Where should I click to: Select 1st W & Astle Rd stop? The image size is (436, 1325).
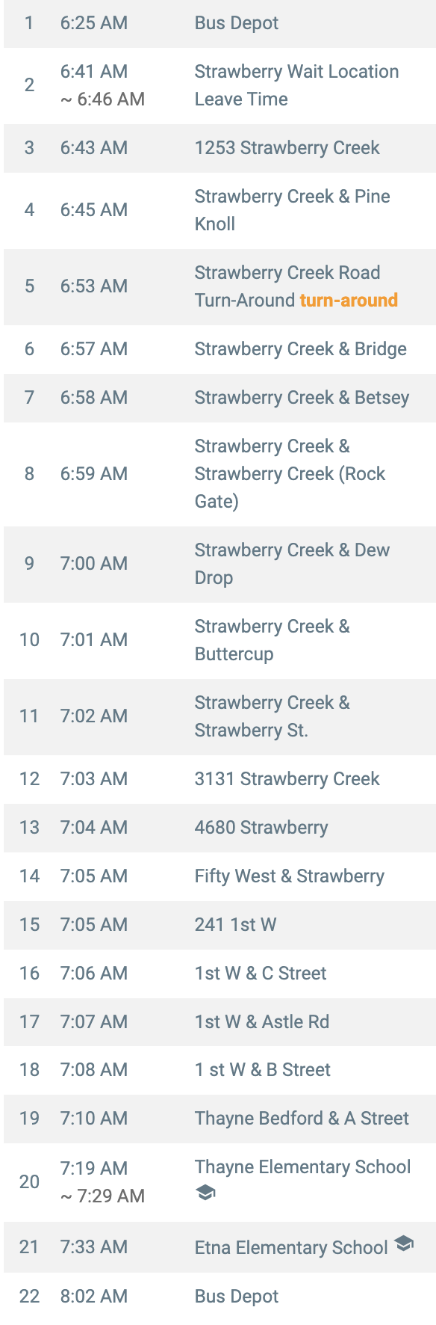pos(219,1022)
